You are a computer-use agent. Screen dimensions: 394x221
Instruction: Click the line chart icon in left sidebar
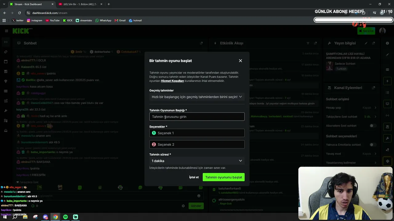coord(6,101)
